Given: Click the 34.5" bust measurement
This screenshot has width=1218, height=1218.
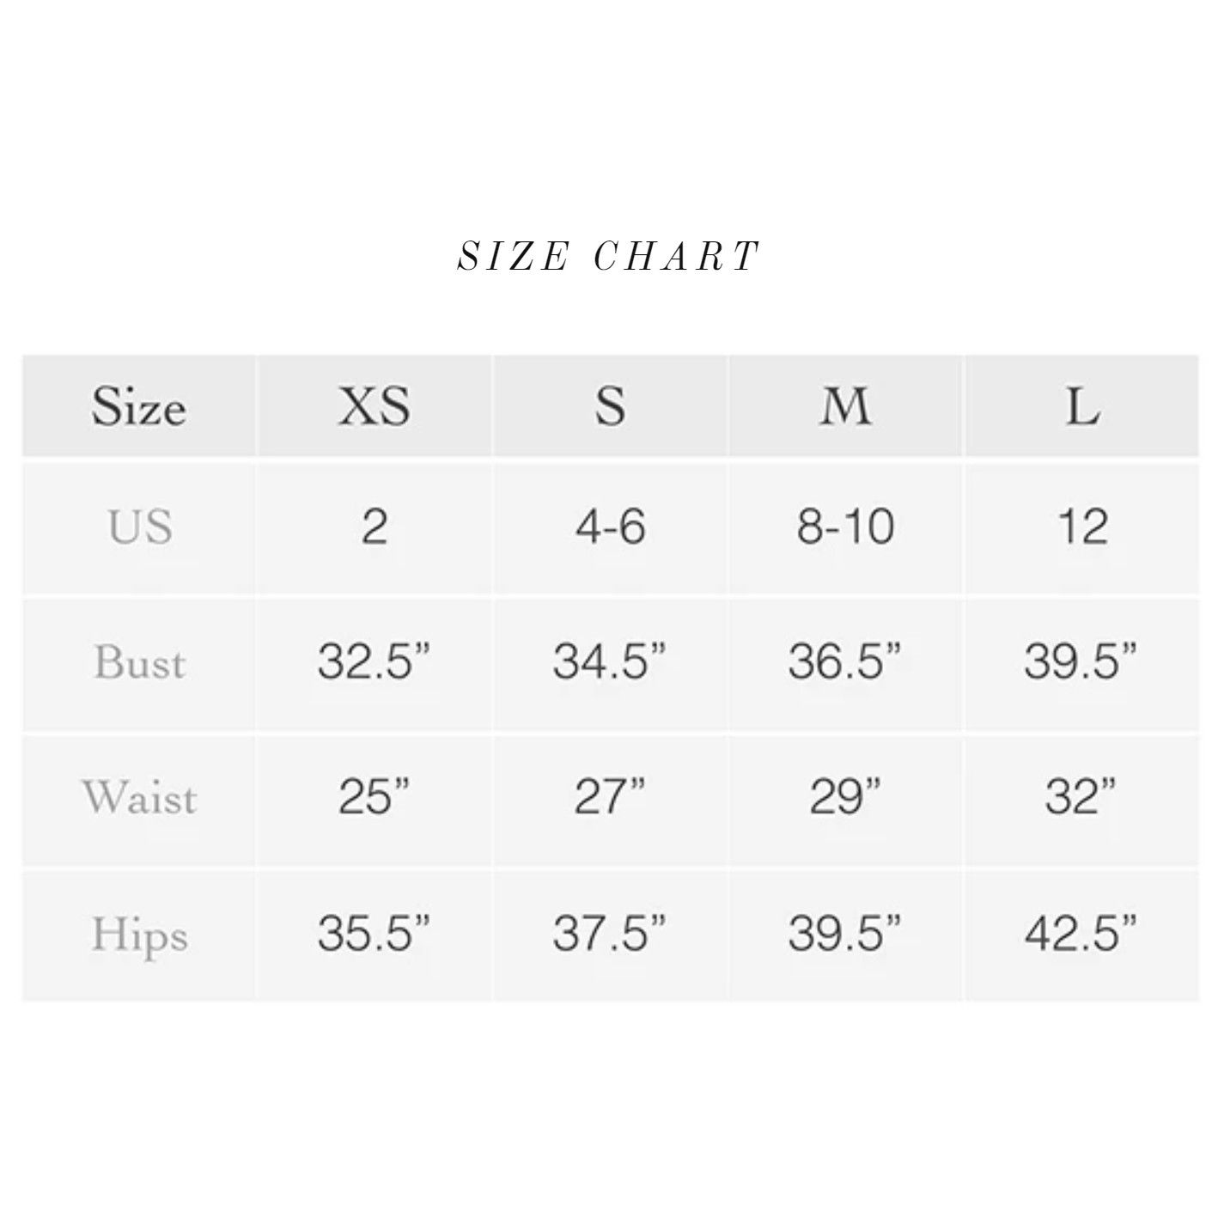Looking at the screenshot, I should coord(610,661).
